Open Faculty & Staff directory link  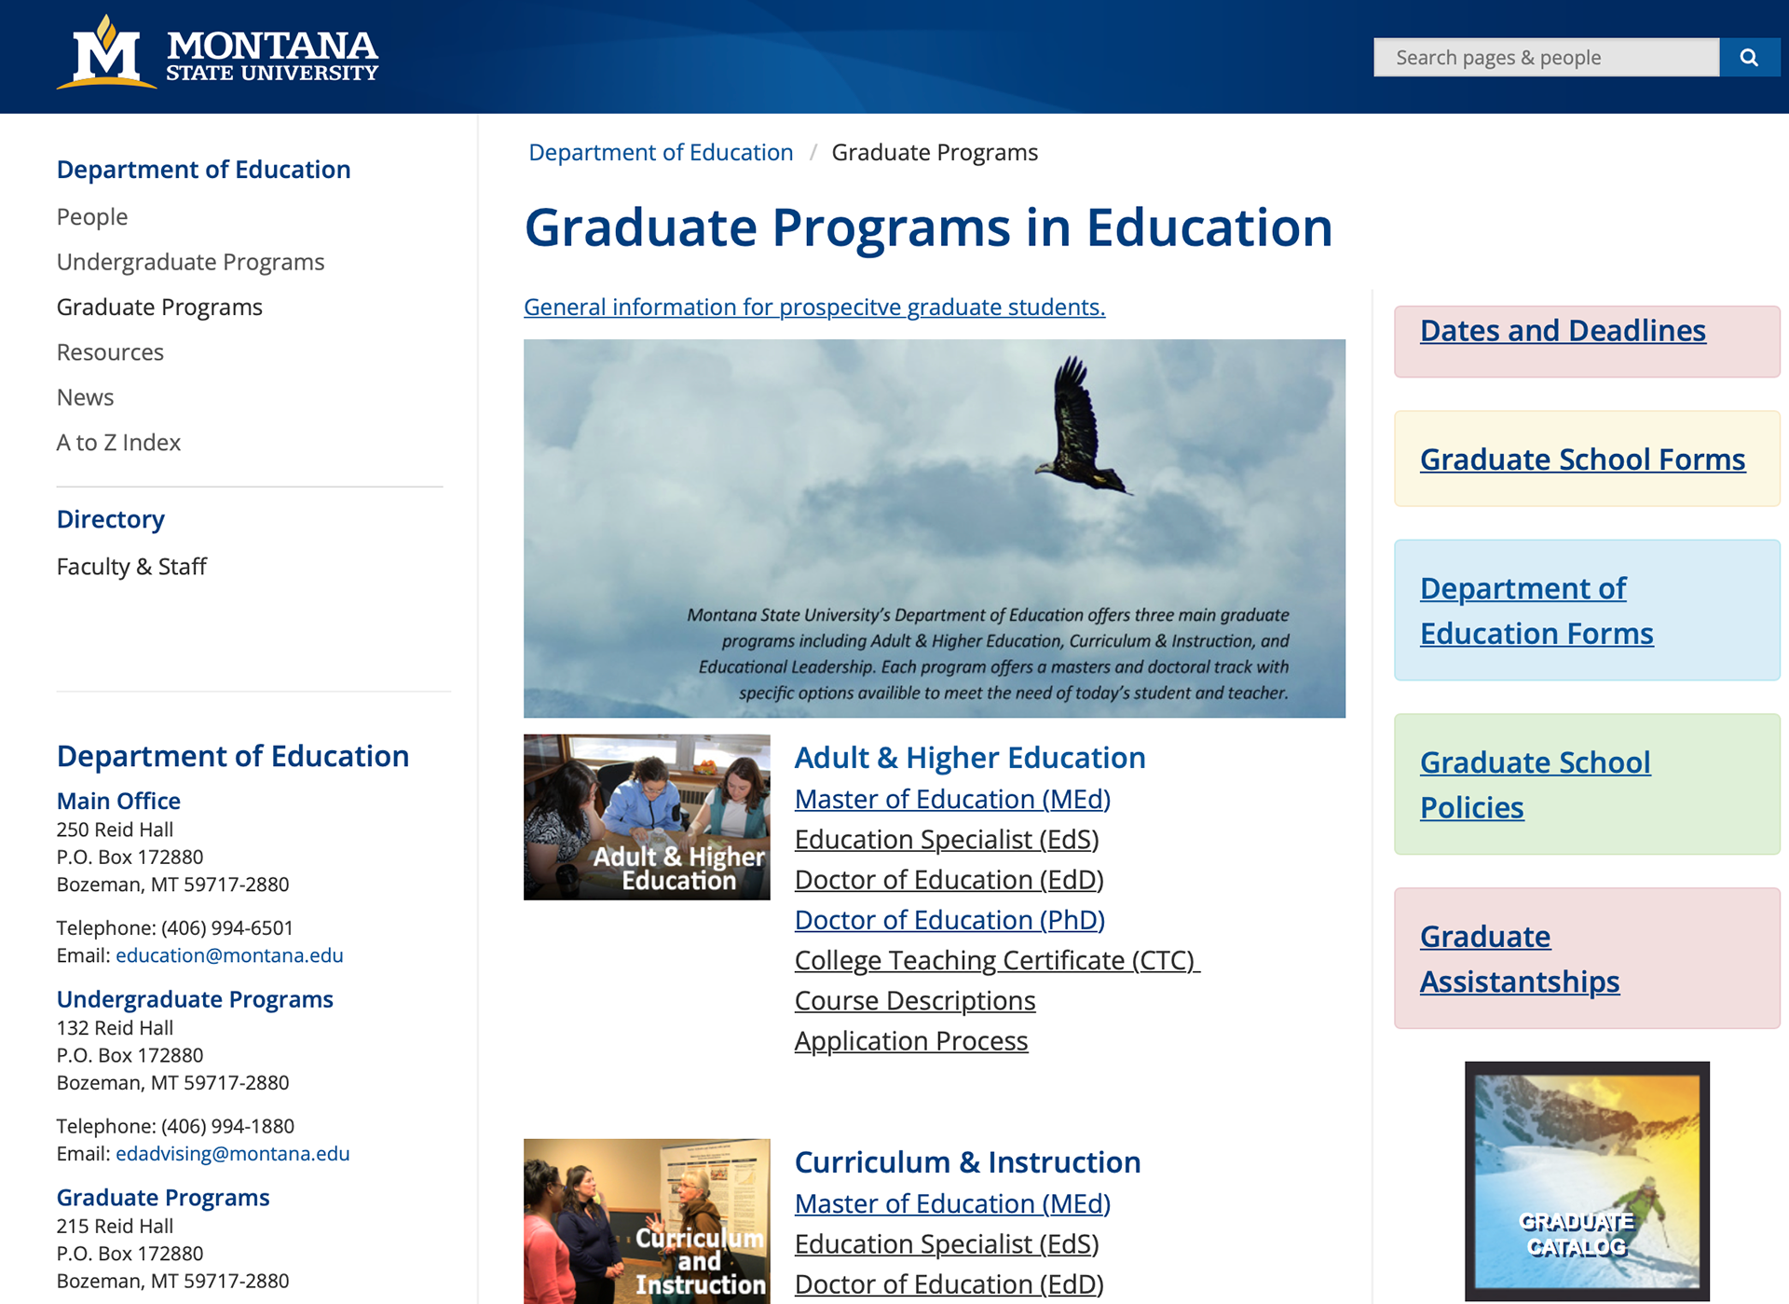(131, 567)
